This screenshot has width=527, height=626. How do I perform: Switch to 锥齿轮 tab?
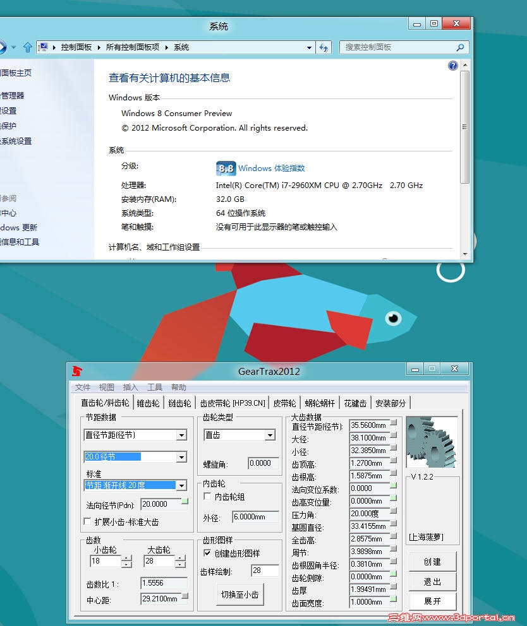[148, 403]
